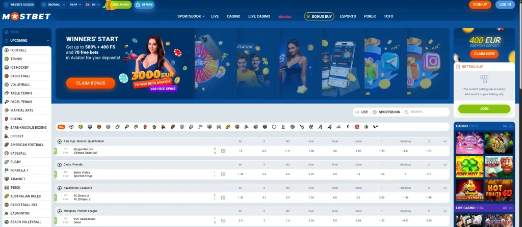Go to Esports in top navigation
Viewport: 522px width, 227px height.
click(348, 16)
